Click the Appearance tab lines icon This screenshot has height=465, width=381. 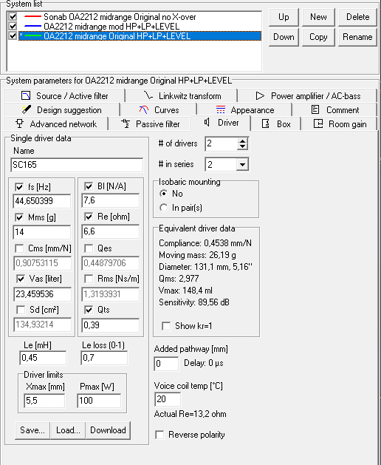click(x=221, y=109)
